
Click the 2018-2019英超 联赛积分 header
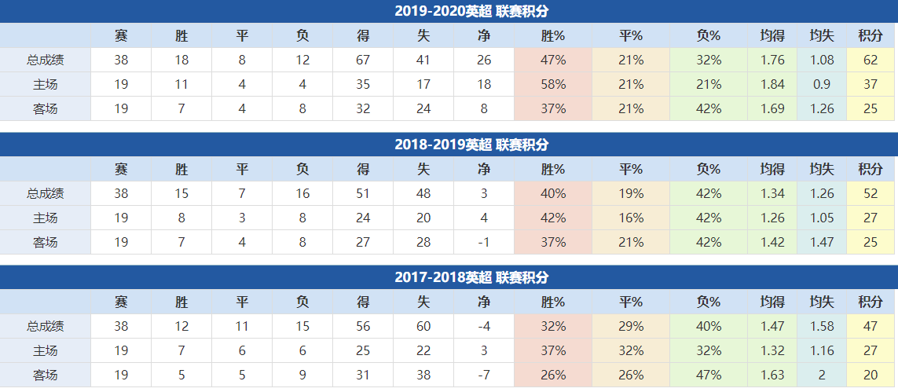(x=449, y=145)
